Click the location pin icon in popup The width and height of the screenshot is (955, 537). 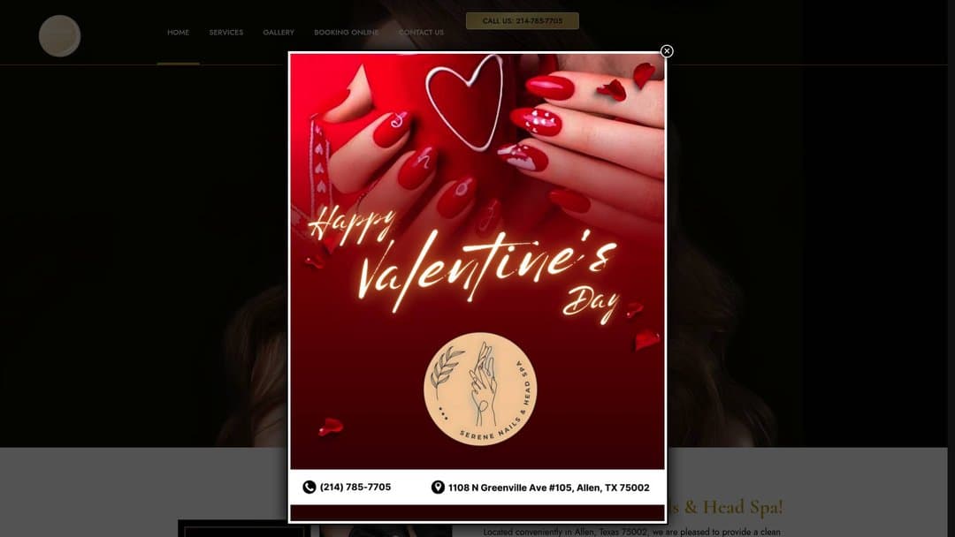click(438, 488)
